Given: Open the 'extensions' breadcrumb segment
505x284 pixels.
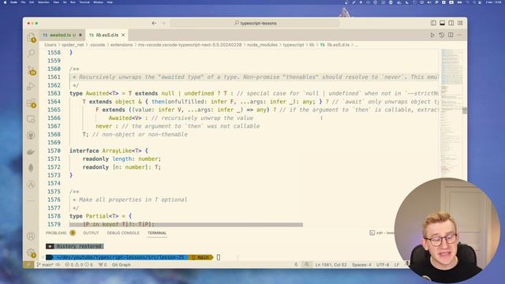Looking at the screenshot, I should (122, 45).
